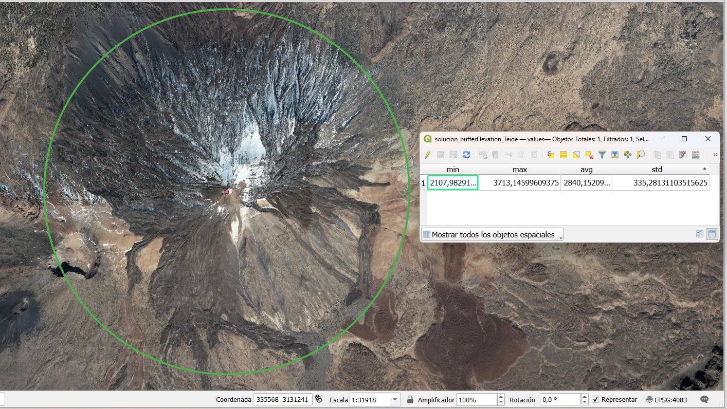
Task: Decrease the rotation with the down arrow
Action: (585, 402)
